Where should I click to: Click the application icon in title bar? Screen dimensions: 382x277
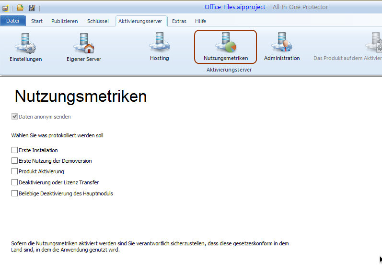(5, 8)
